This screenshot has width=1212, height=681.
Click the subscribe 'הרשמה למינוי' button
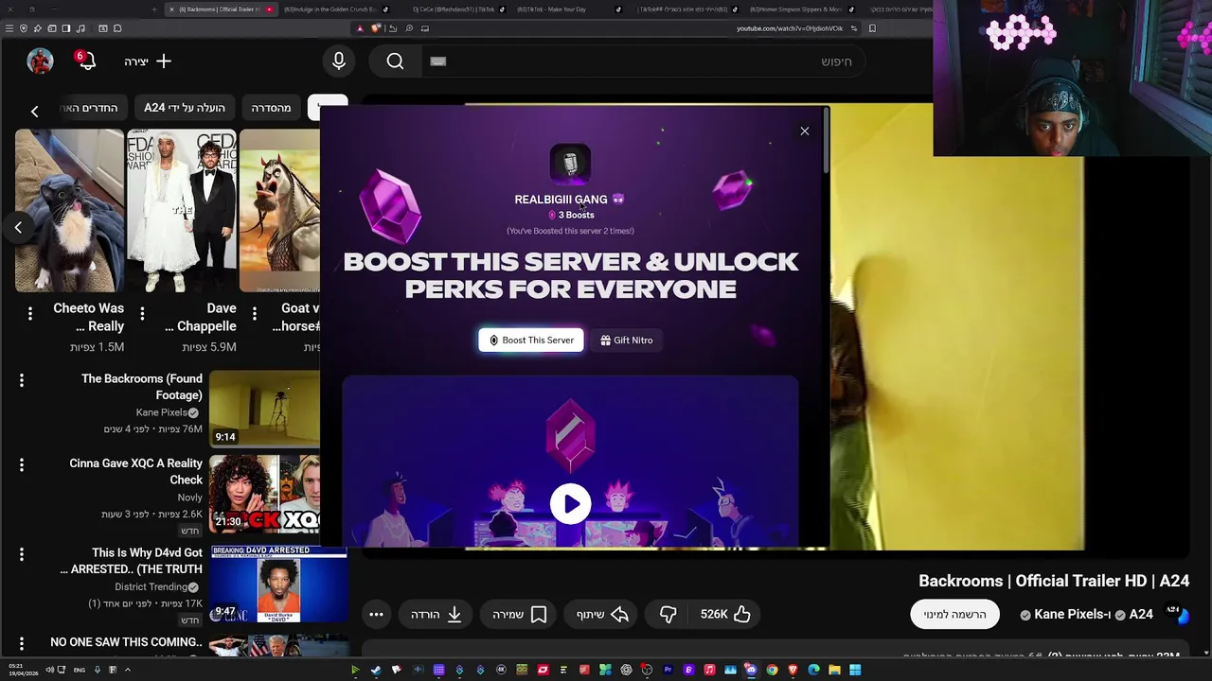(954, 614)
